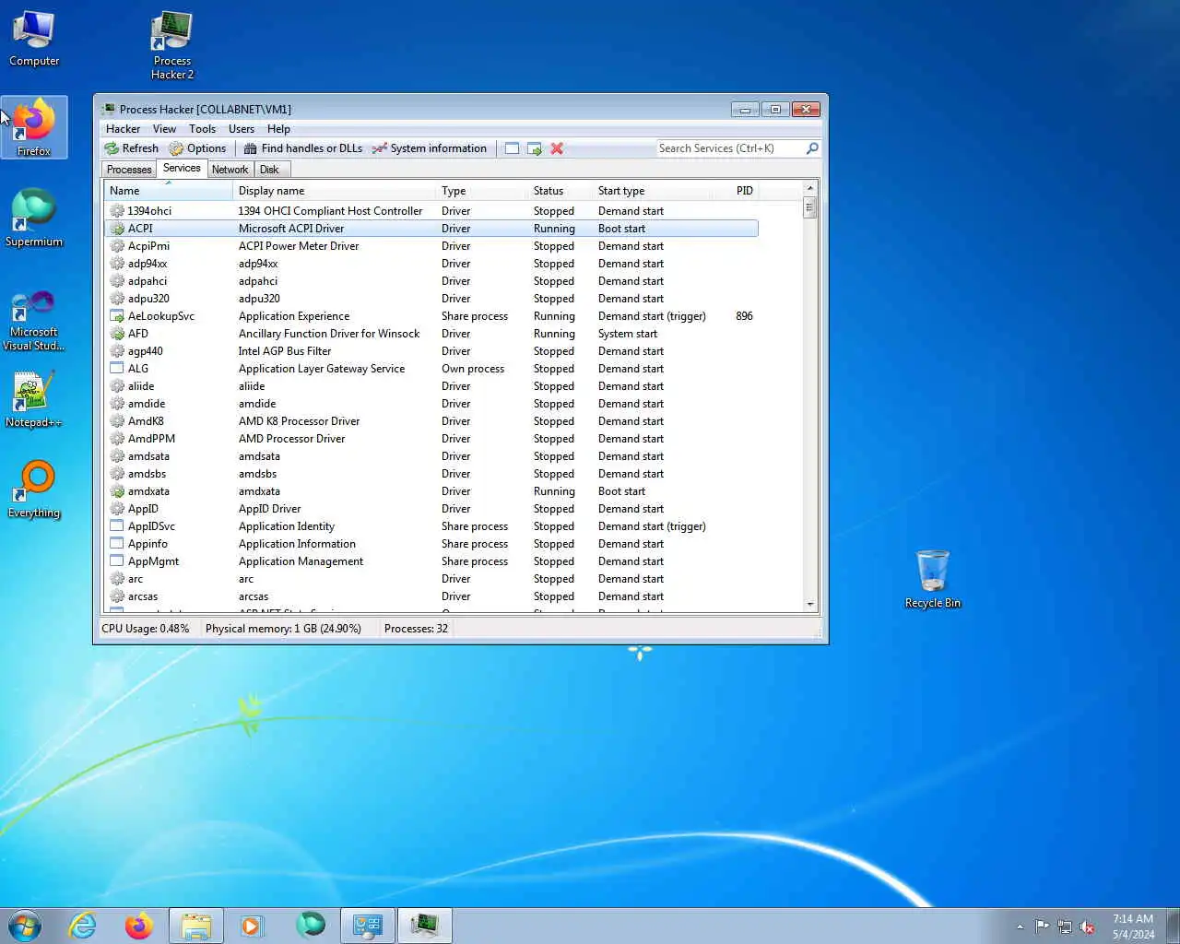
Task: Click the Refresh toolbar button
Action: pos(132,148)
